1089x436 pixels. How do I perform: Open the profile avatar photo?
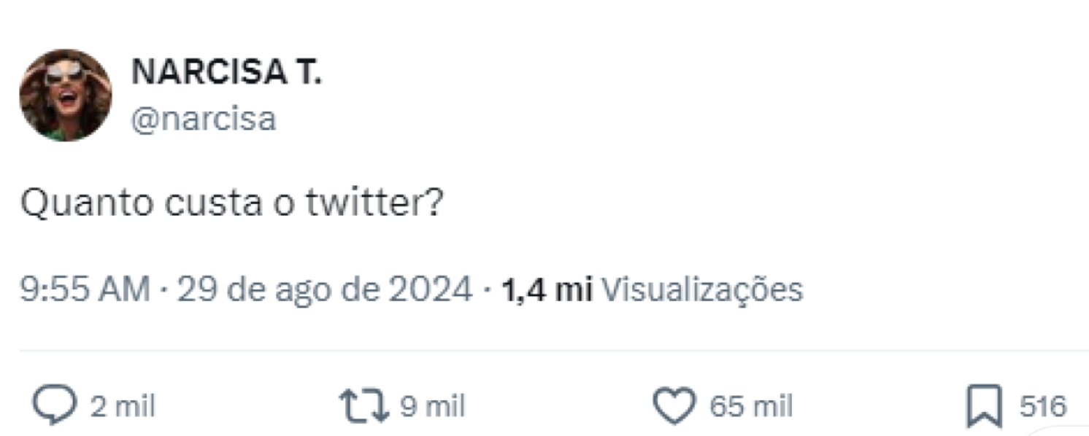click(x=65, y=95)
